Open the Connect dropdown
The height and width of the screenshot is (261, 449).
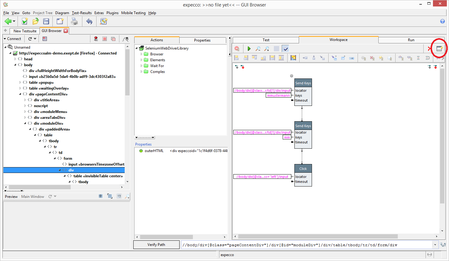[12, 39]
